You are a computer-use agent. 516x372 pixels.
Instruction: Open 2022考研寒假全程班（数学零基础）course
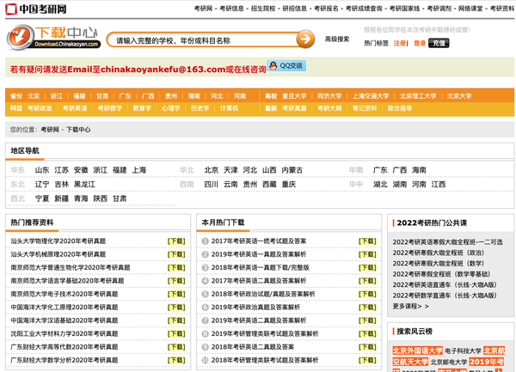(x=441, y=274)
